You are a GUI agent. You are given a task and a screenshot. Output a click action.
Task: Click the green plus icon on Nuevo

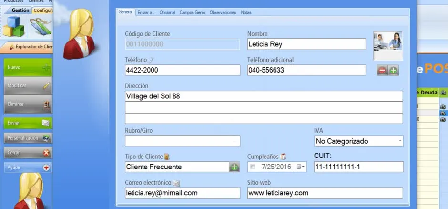[x=46, y=68]
